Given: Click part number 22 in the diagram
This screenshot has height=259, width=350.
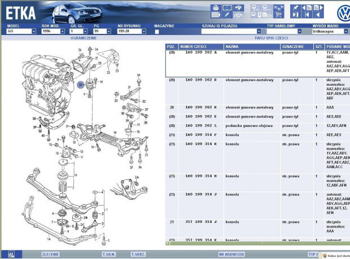Looking at the screenshot, I should 108,72.
